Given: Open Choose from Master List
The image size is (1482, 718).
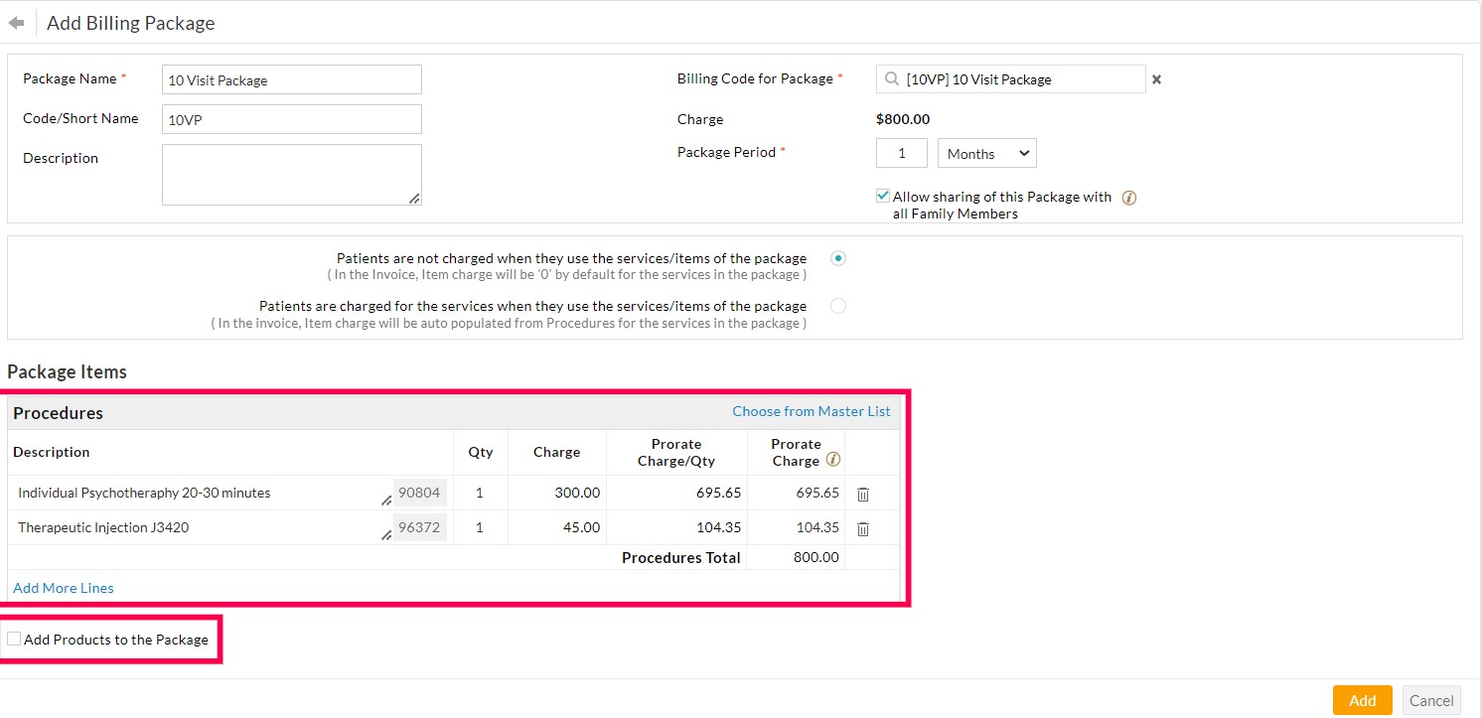Looking at the screenshot, I should (812, 410).
